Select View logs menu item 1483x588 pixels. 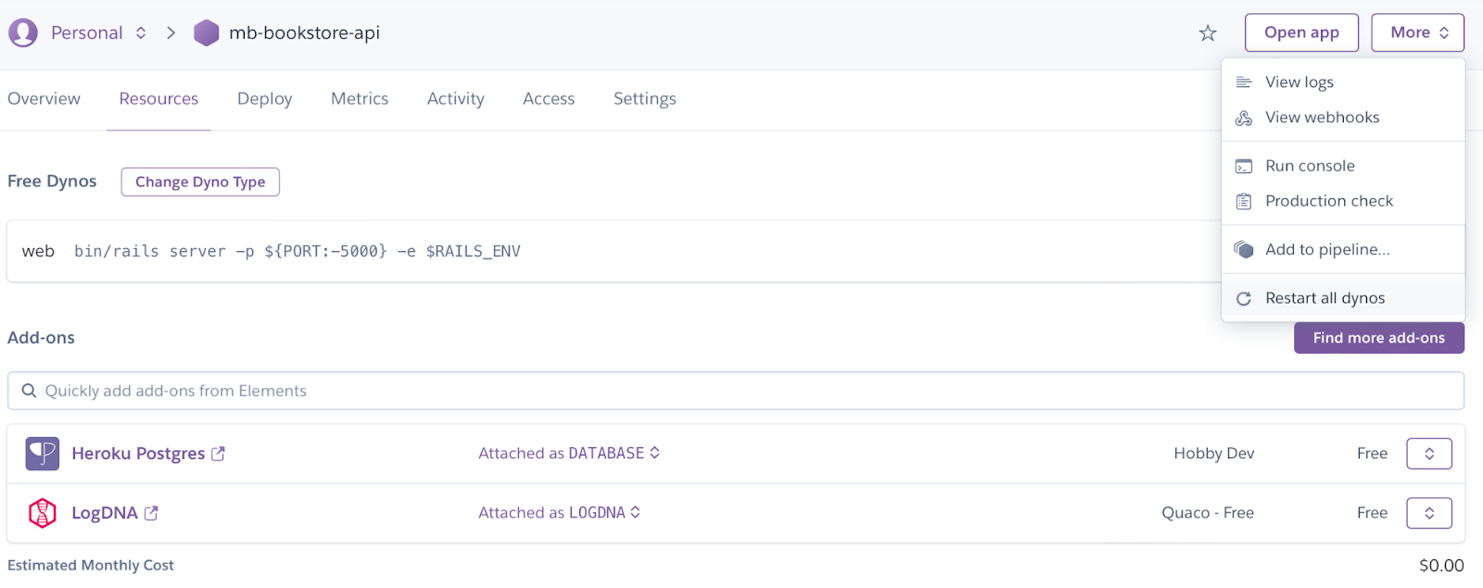coord(1343,82)
